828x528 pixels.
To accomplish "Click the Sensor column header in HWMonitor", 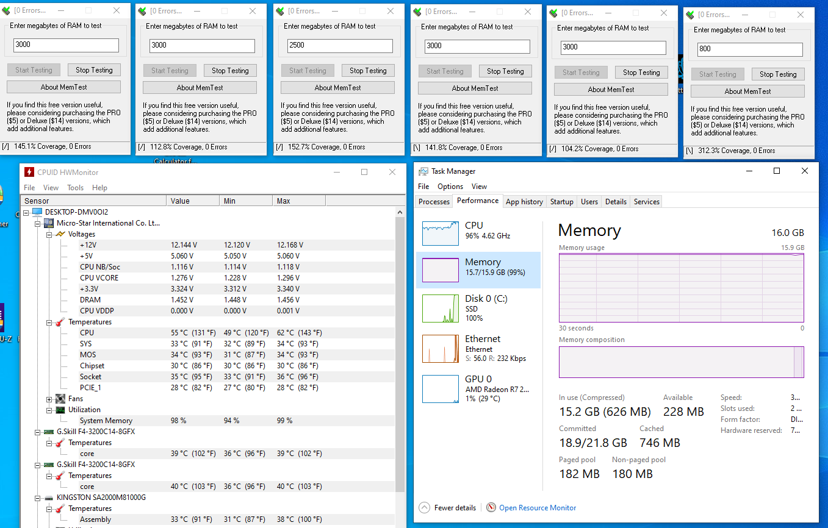I will (x=94, y=201).
